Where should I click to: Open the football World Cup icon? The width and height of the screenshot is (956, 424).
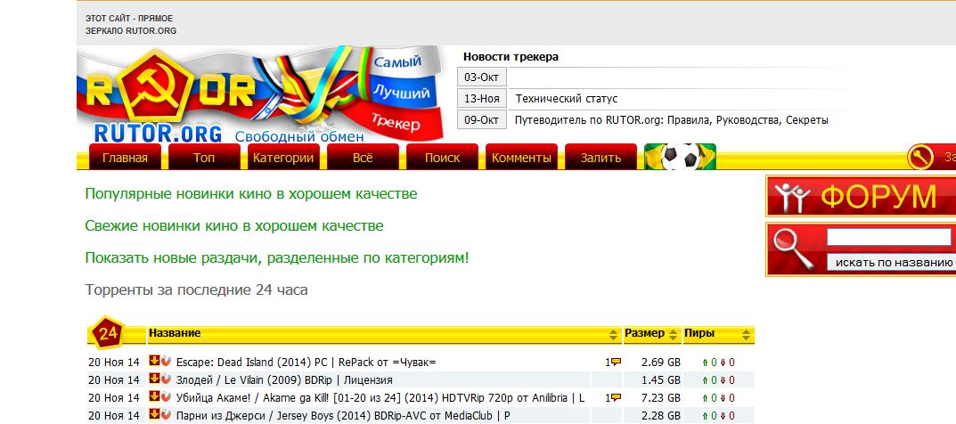coord(681,157)
